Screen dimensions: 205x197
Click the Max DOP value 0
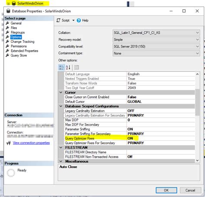click(x=129, y=120)
